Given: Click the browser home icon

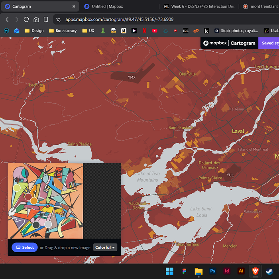Looking at the screenshot, I should (x=36, y=20).
